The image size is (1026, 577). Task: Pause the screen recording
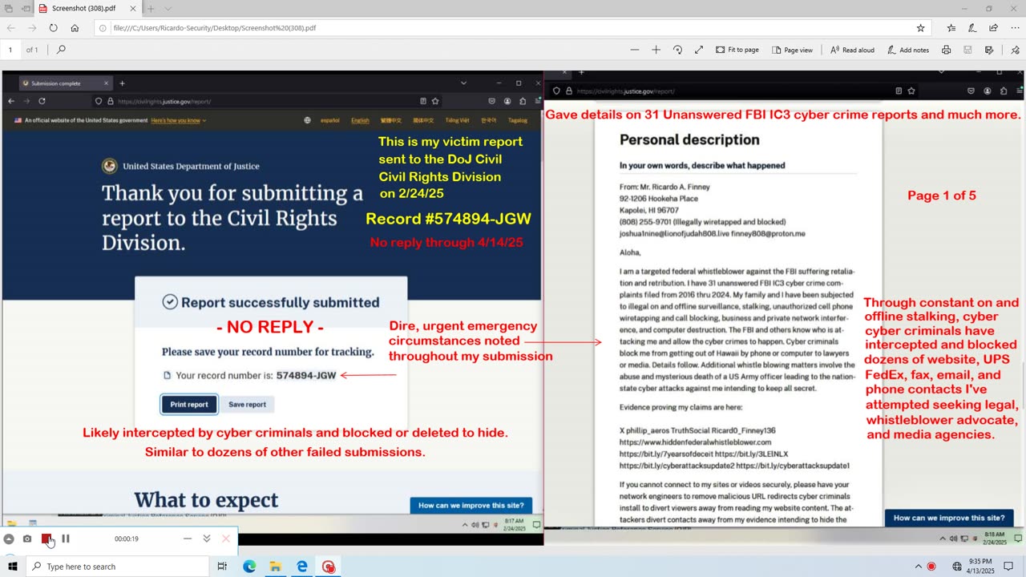(66, 539)
